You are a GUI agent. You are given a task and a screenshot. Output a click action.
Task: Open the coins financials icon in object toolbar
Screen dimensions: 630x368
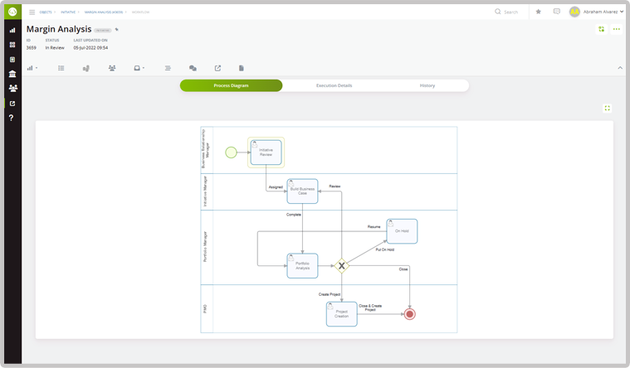(86, 68)
